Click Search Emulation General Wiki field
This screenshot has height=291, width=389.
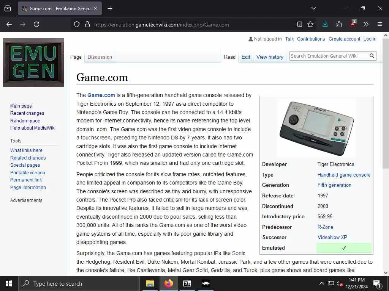(x=329, y=56)
